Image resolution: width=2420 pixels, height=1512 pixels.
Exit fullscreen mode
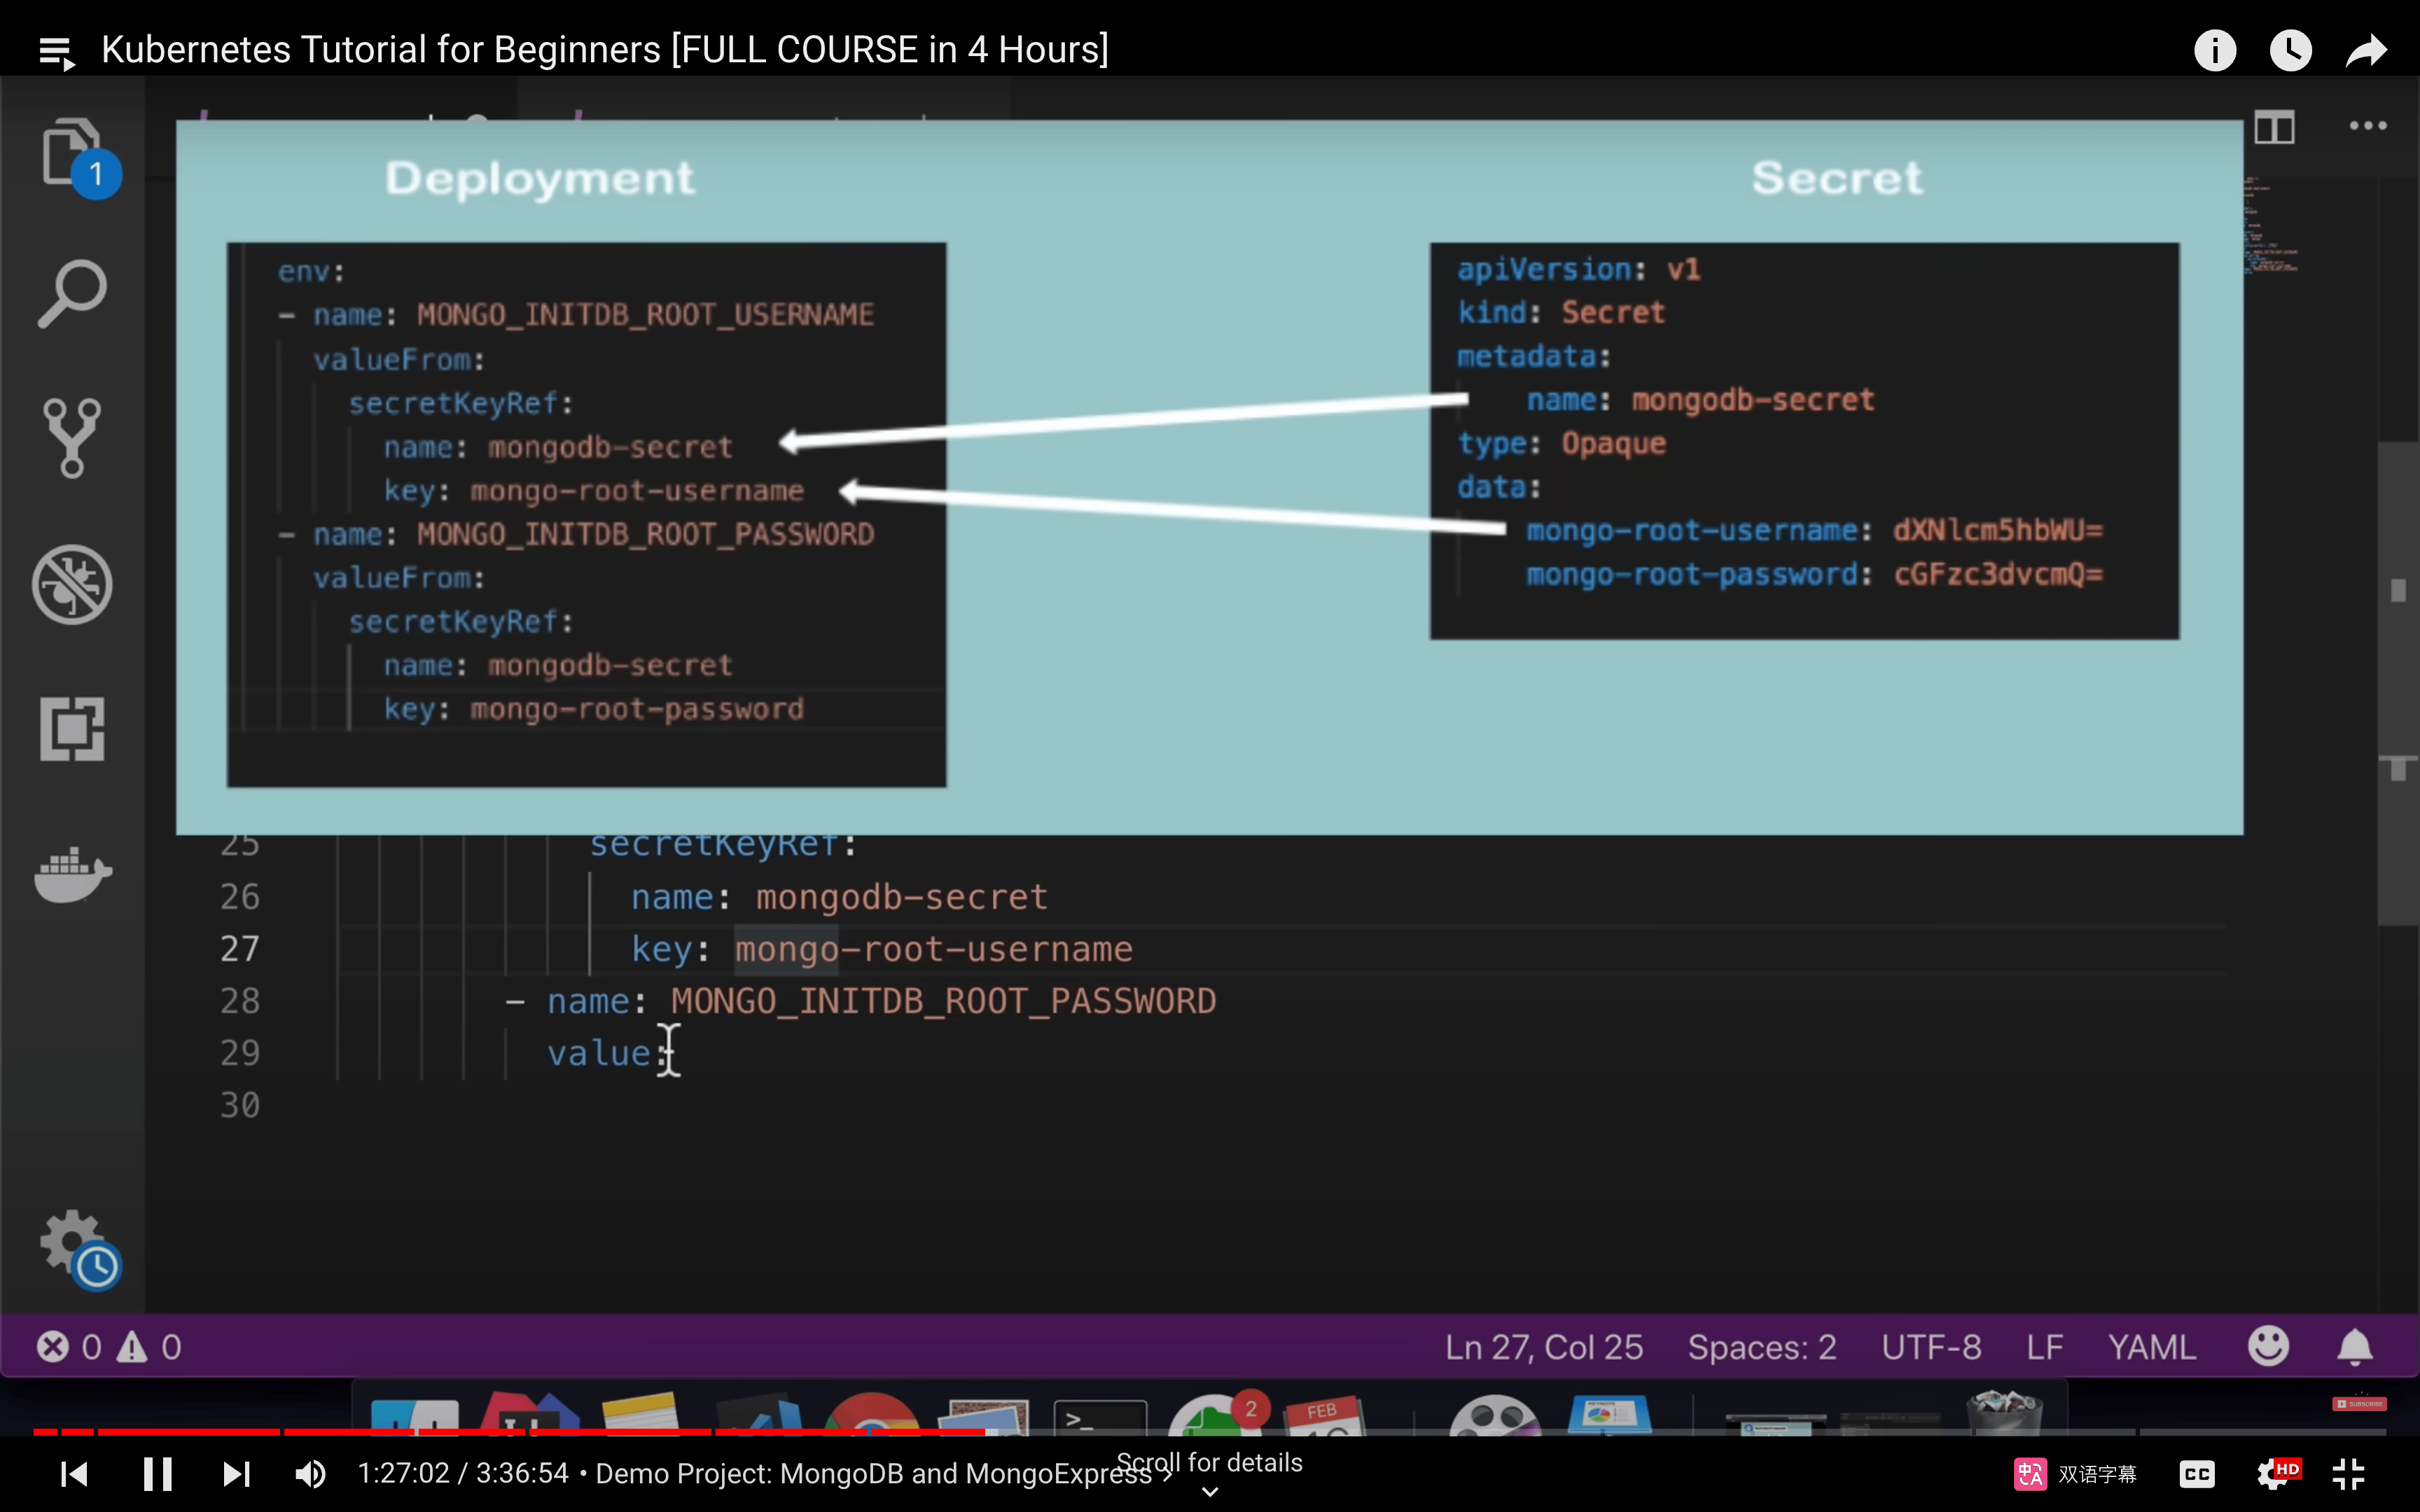[x=2349, y=1474]
